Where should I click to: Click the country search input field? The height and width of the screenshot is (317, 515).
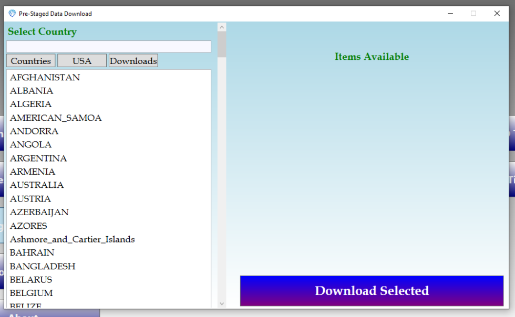tap(109, 46)
